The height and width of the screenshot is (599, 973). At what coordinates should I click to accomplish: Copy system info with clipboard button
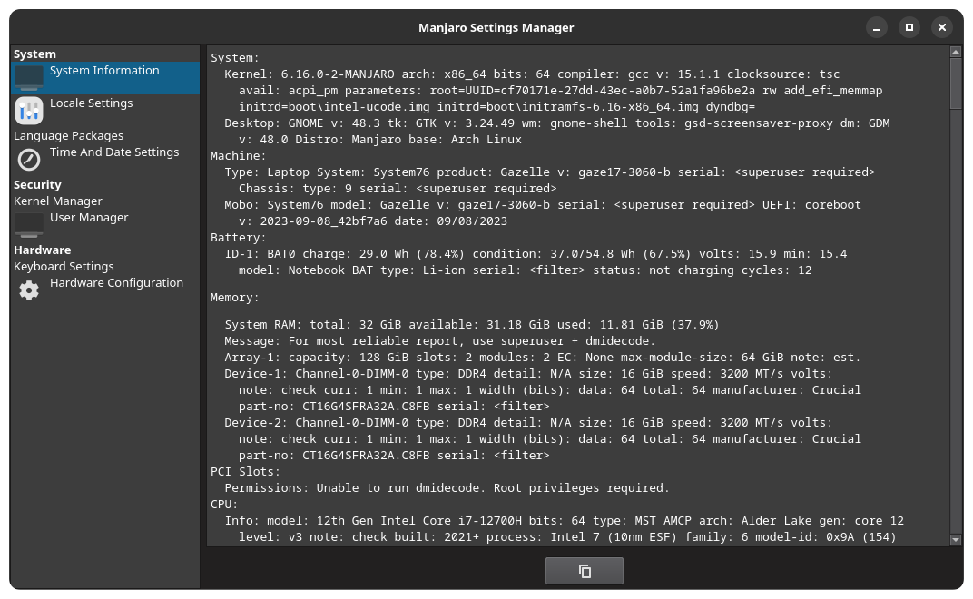tap(584, 571)
